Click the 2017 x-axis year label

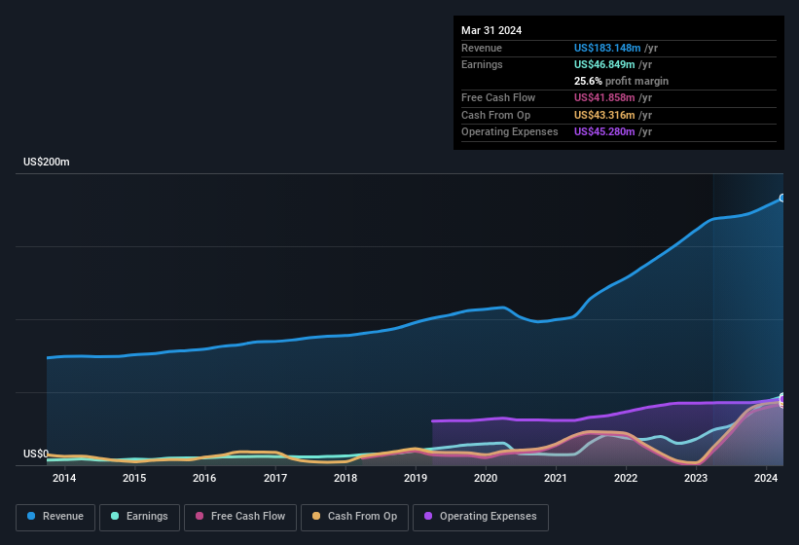[275, 478]
